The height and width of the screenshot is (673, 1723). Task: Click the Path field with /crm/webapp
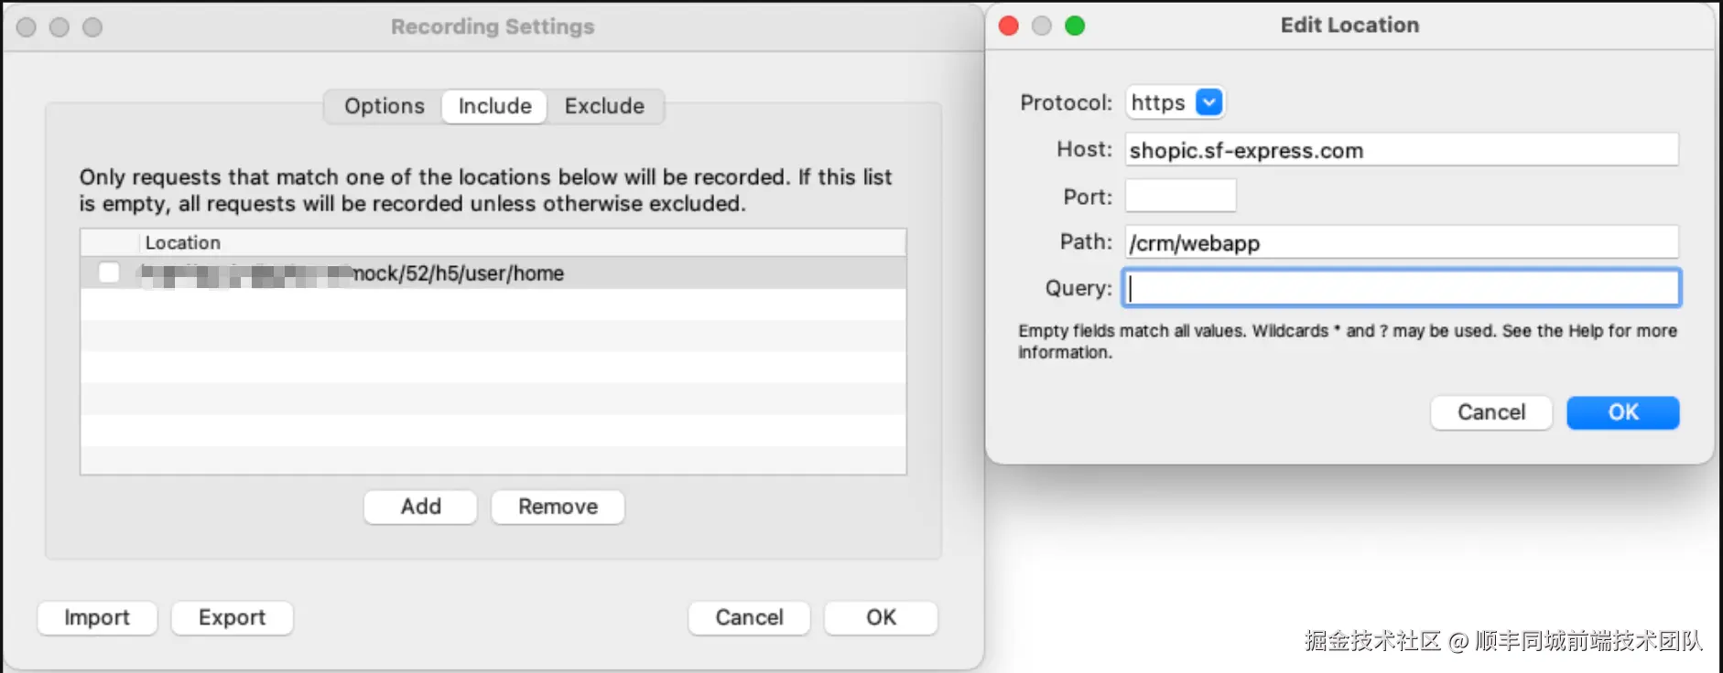point(1401,242)
